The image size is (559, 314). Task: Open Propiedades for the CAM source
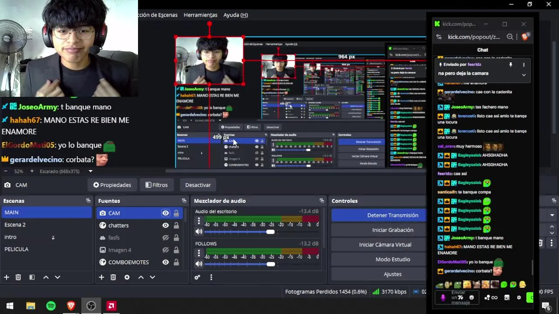112,185
